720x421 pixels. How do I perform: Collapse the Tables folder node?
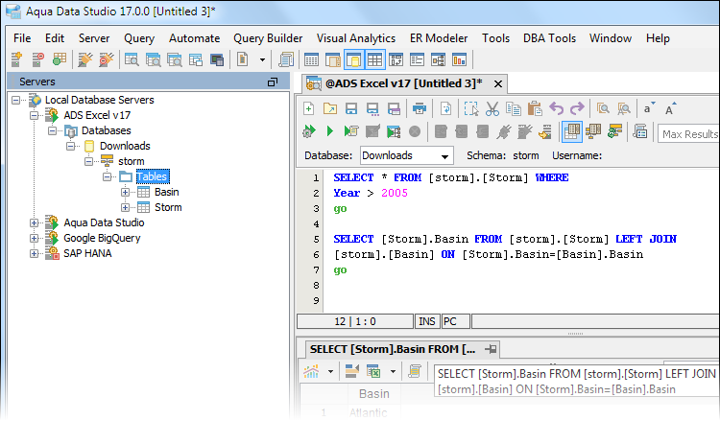click(x=107, y=176)
